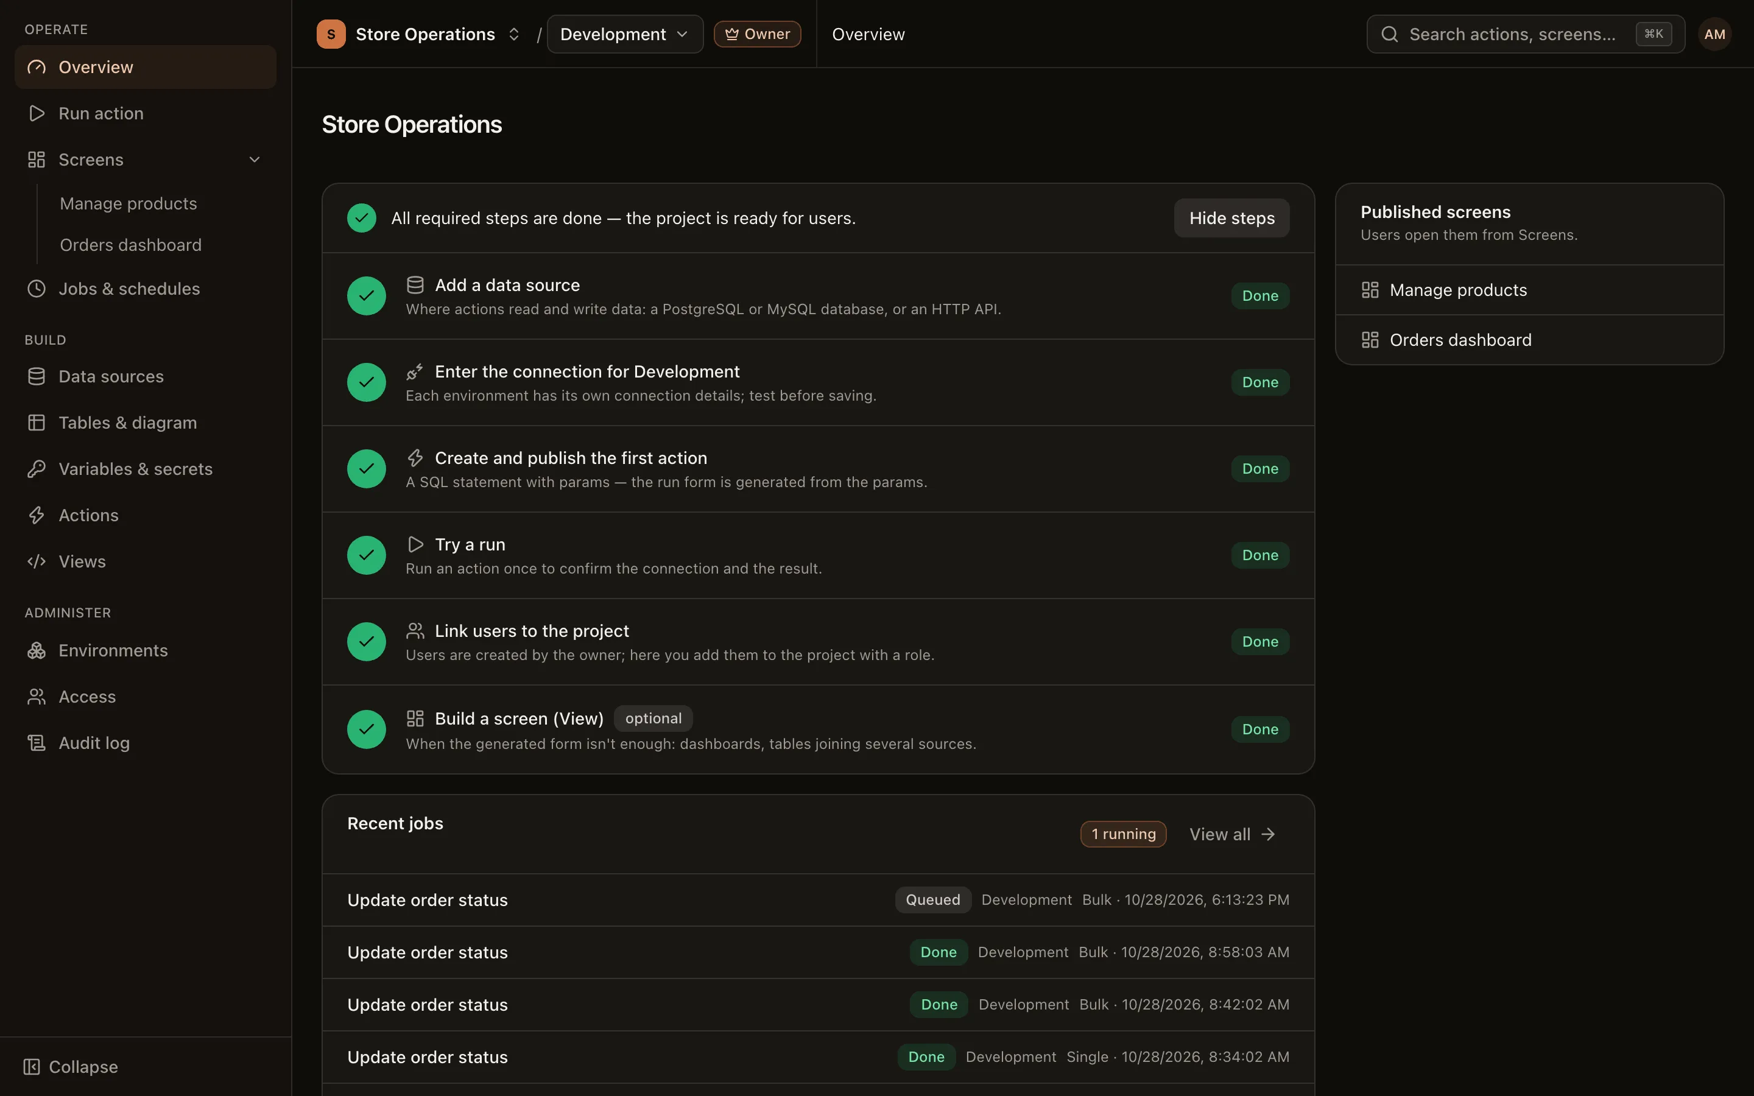Image resolution: width=1754 pixels, height=1096 pixels.
Task: Click the Recent jobs heading
Action: [x=395, y=823]
